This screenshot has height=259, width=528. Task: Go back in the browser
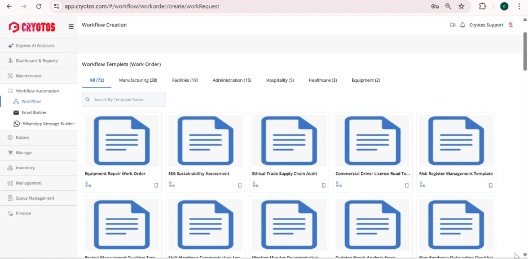pyautogui.click(x=9, y=6)
